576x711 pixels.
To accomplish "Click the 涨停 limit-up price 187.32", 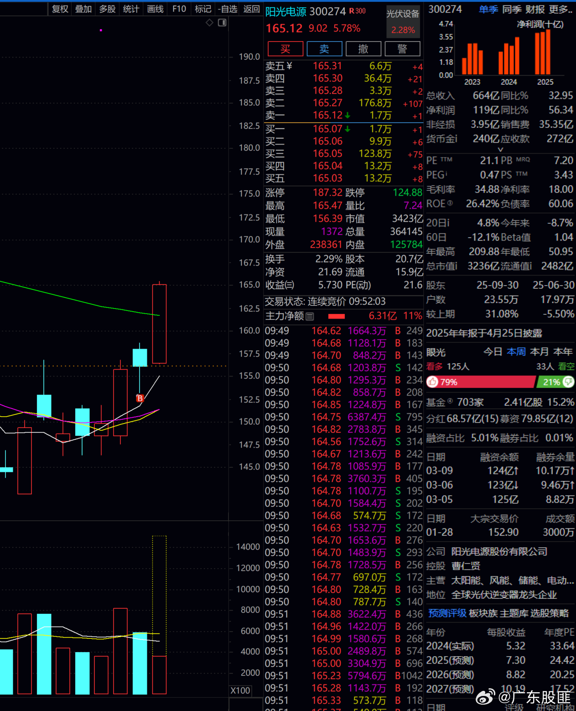I will point(327,193).
